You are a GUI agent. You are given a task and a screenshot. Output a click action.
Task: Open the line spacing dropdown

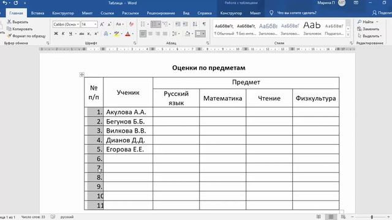(176, 34)
